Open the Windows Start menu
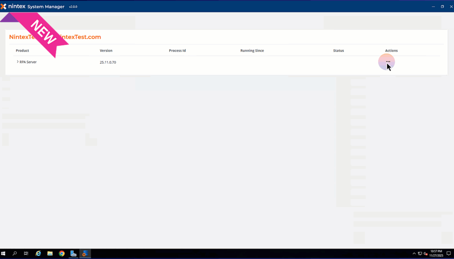 [x=3, y=254]
